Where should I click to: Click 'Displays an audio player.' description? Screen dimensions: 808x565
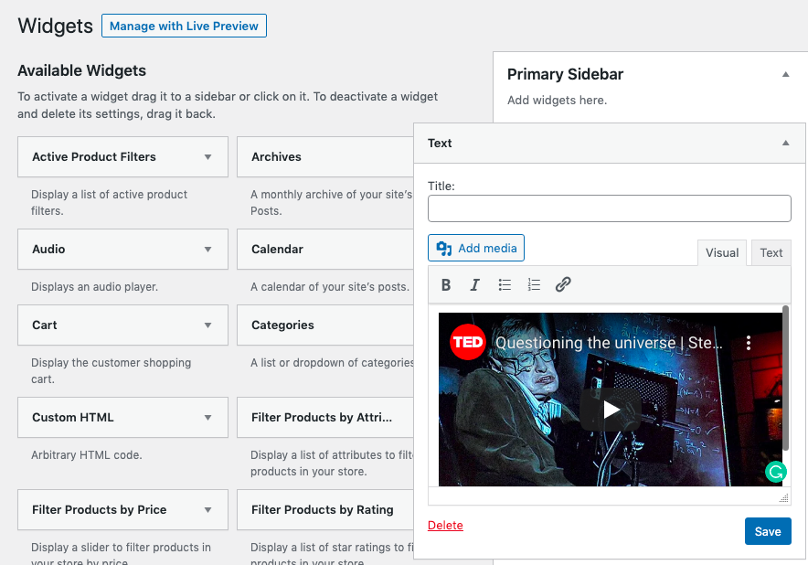[x=94, y=287]
